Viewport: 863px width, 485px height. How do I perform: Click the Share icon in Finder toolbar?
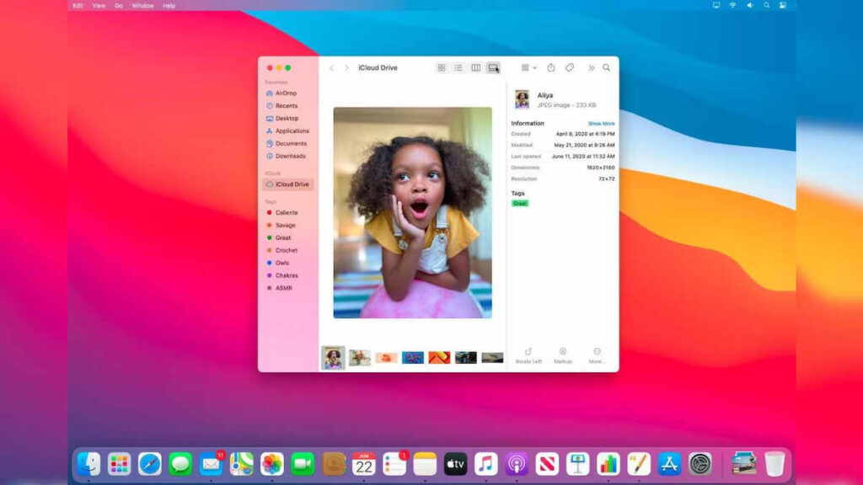[x=551, y=67]
